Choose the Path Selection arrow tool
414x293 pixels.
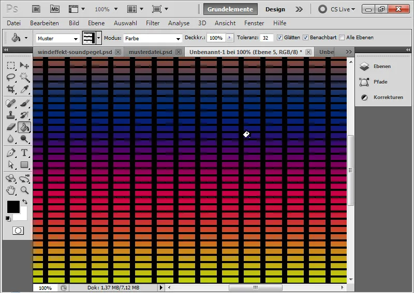pyautogui.click(x=11, y=165)
